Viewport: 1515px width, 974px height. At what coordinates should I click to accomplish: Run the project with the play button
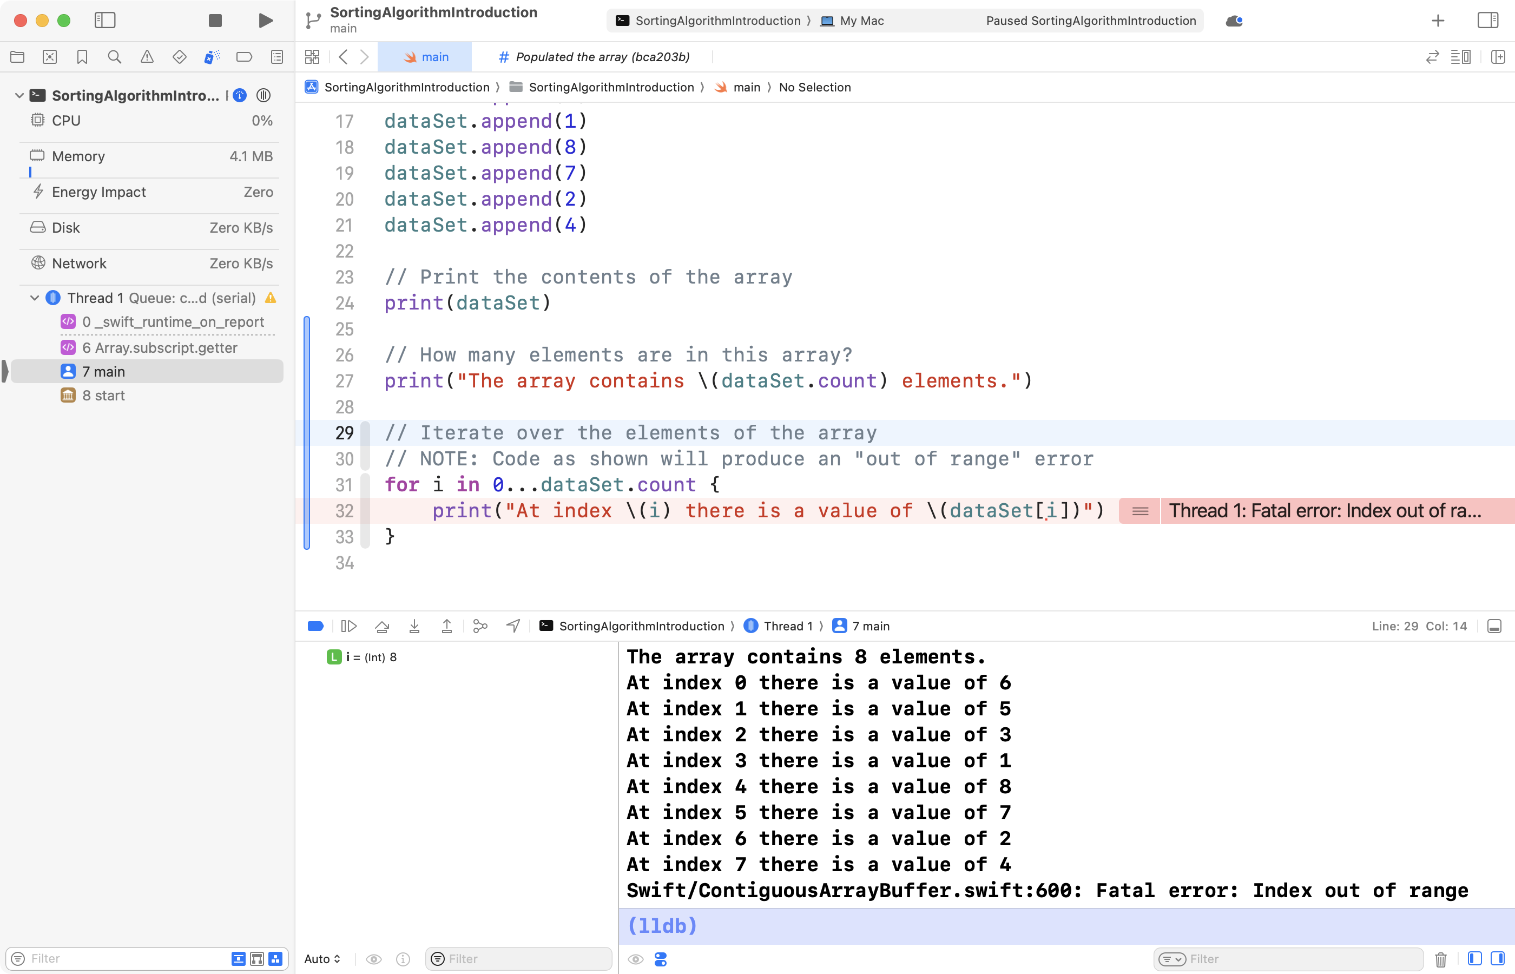point(265,20)
